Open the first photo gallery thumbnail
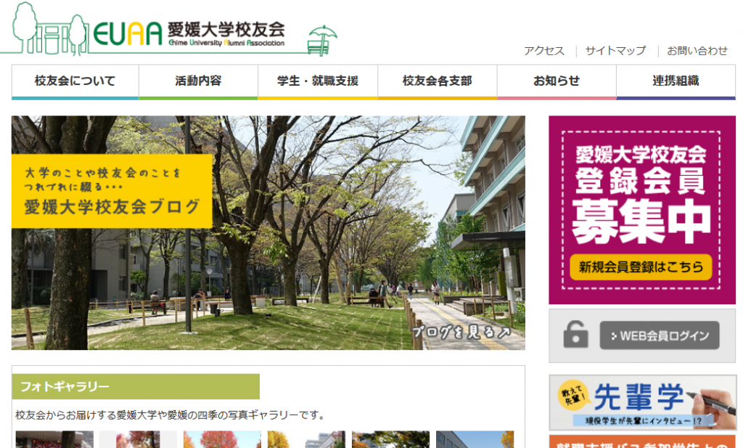 coord(54,439)
